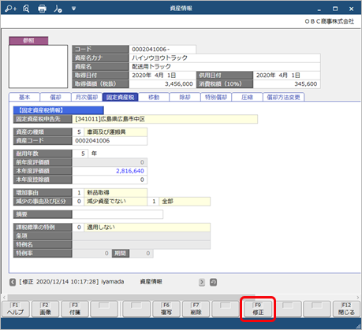Go to previous history entry arrow

click(13, 282)
